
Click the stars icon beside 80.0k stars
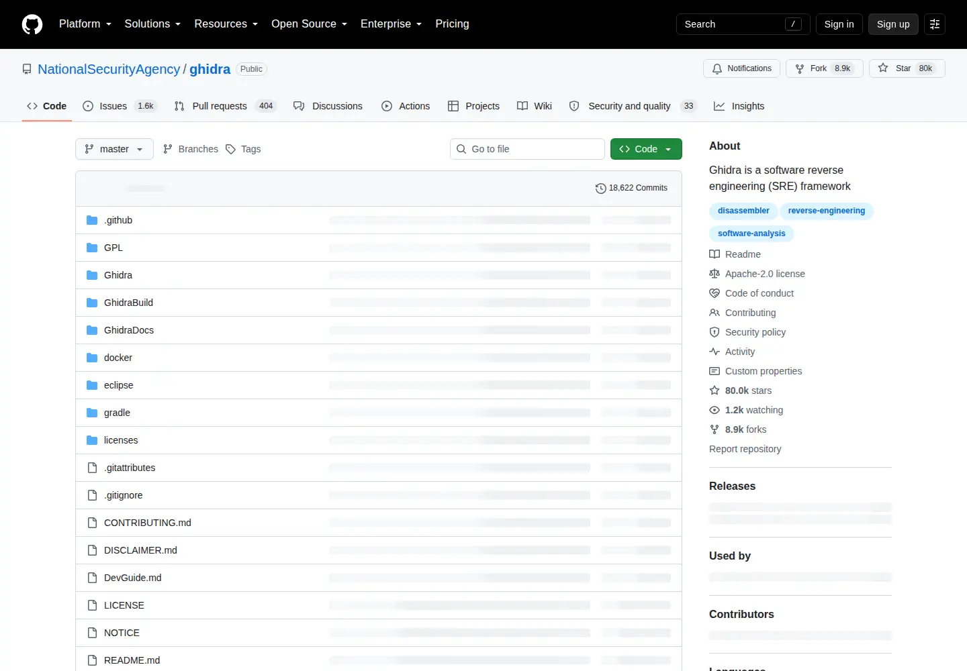coord(715,391)
